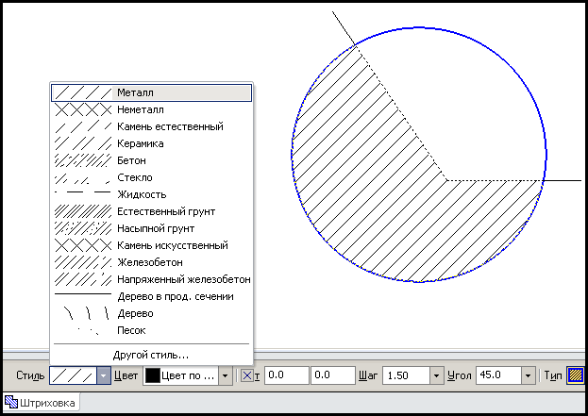Choose the Неметалл hatch style
The image size is (588, 416).
(151, 109)
